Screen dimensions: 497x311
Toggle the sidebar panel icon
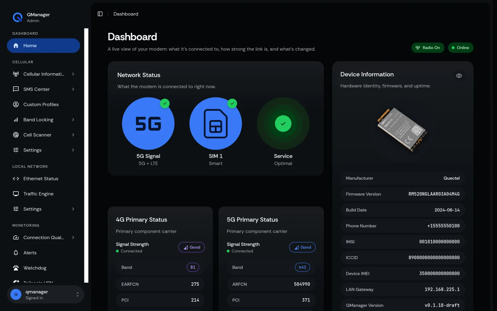click(100, 14)
